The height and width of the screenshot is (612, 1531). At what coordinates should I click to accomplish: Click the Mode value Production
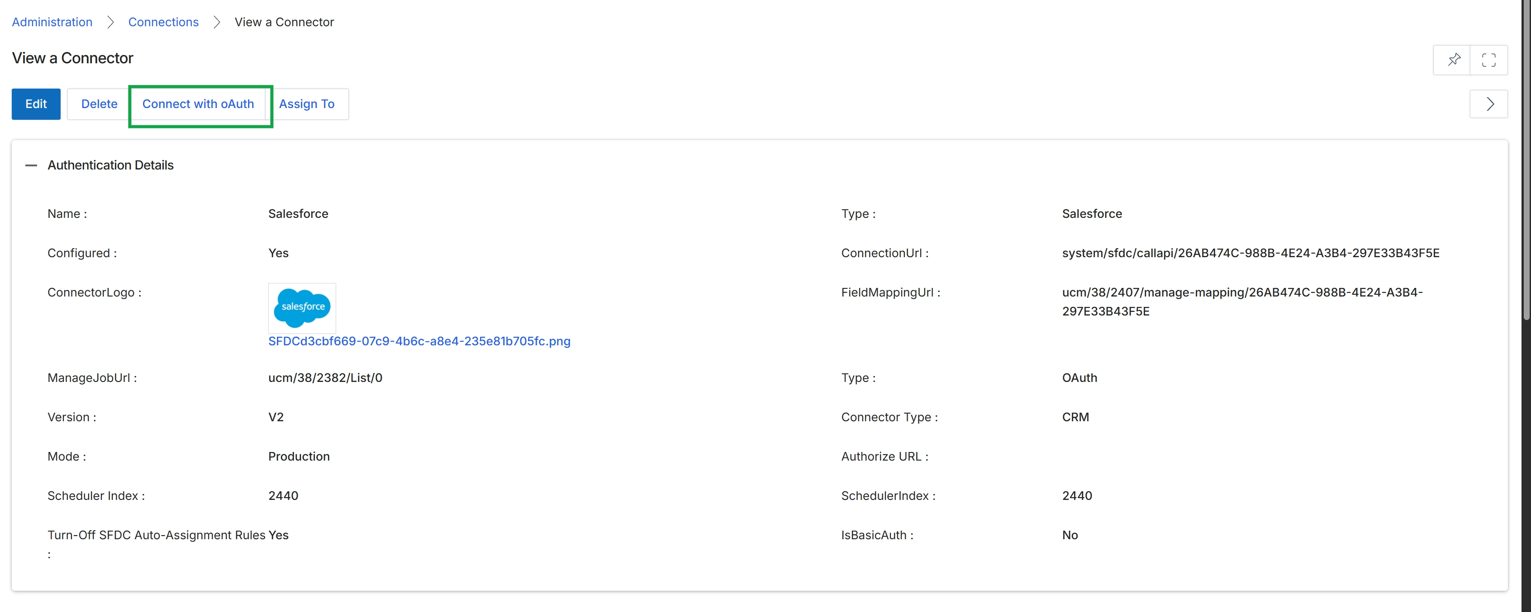coord(299,457)
